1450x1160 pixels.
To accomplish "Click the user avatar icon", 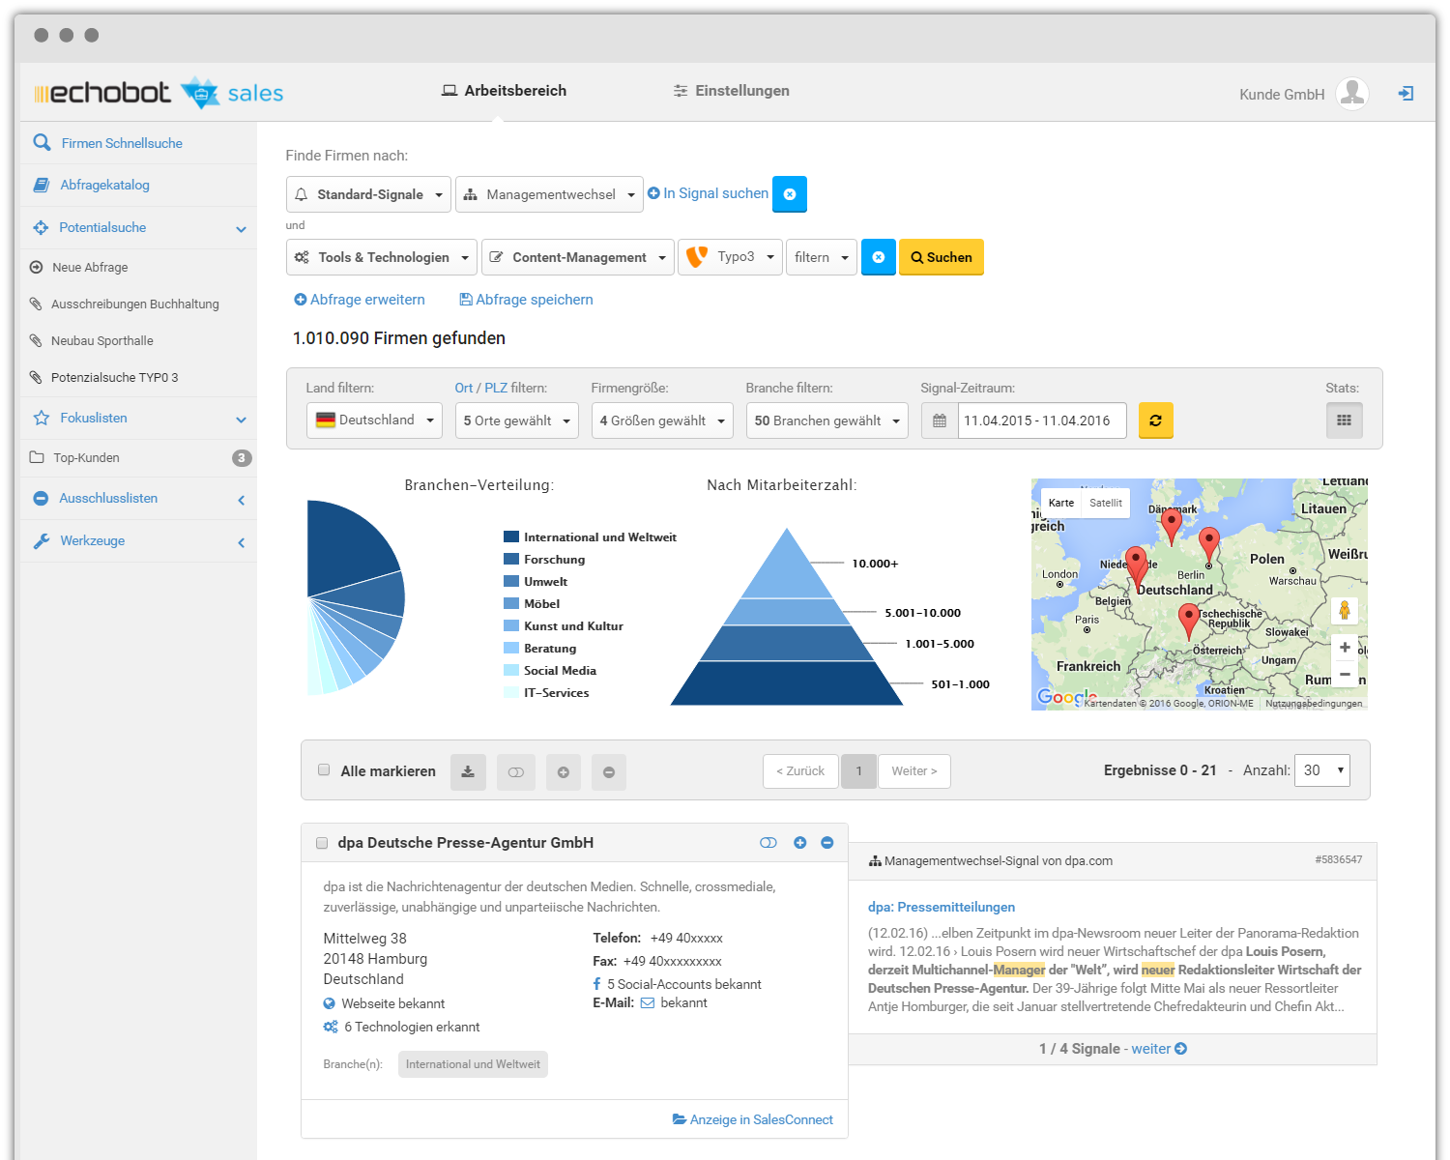I will pos(1351,94).
